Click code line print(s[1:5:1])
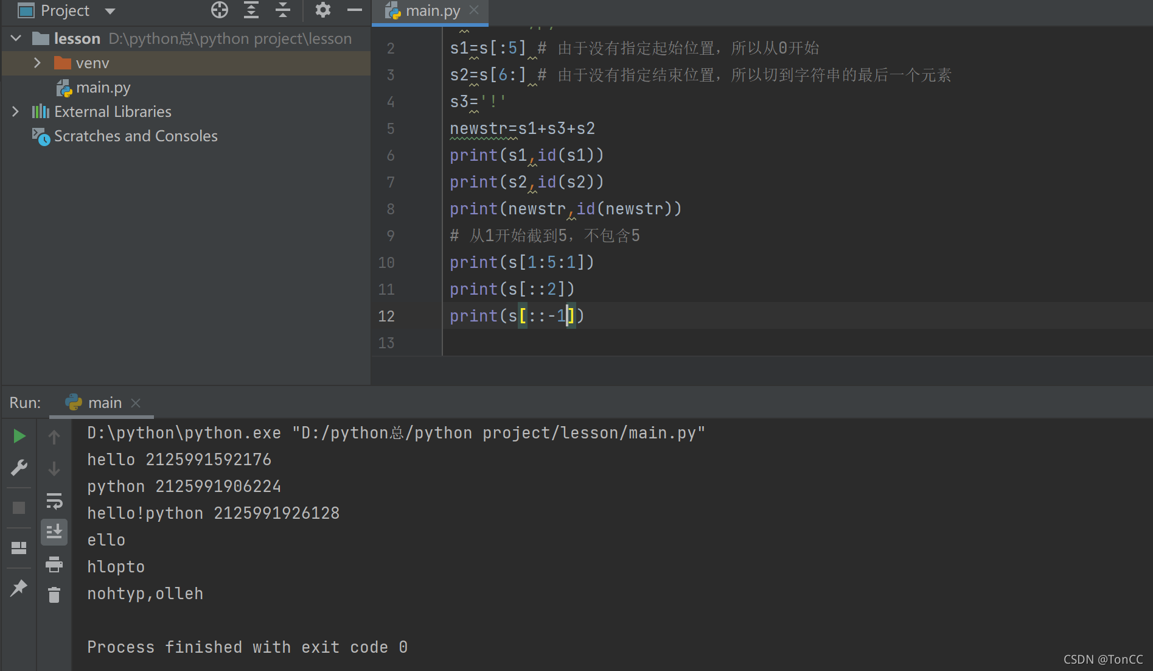Viewport: 1153px width, 671px height. coord(522,262)
